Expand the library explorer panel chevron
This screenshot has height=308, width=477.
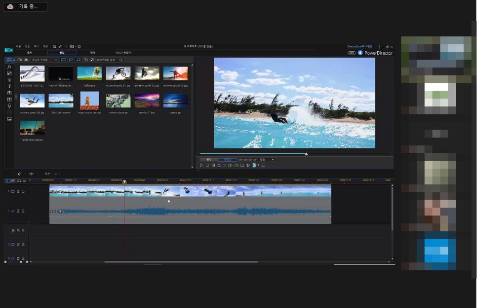pos(16,97)
